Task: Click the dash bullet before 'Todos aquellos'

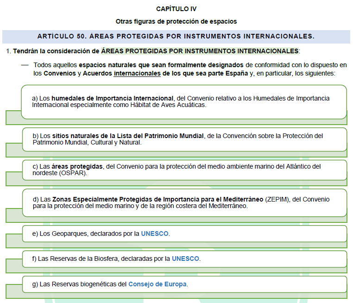Action: 25,65
